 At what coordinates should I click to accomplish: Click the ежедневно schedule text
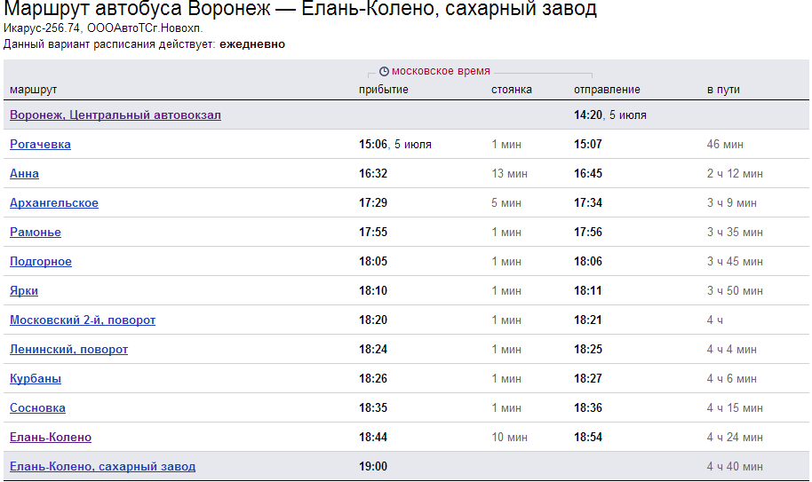[252, 44]
